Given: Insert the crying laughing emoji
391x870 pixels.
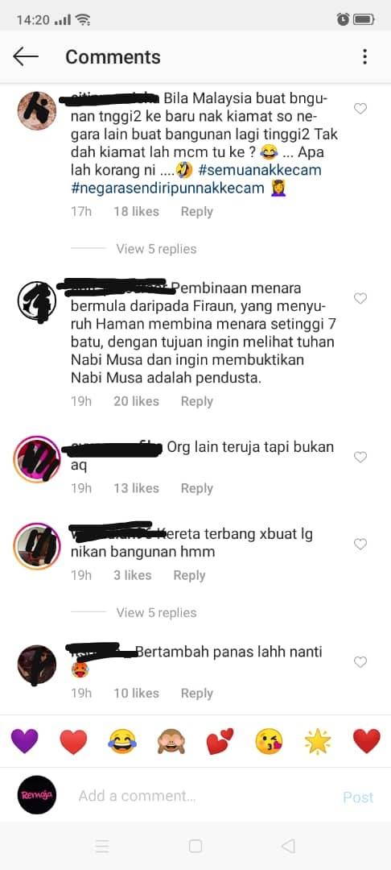Looking at the screenshot, I should tap(122, 741).
